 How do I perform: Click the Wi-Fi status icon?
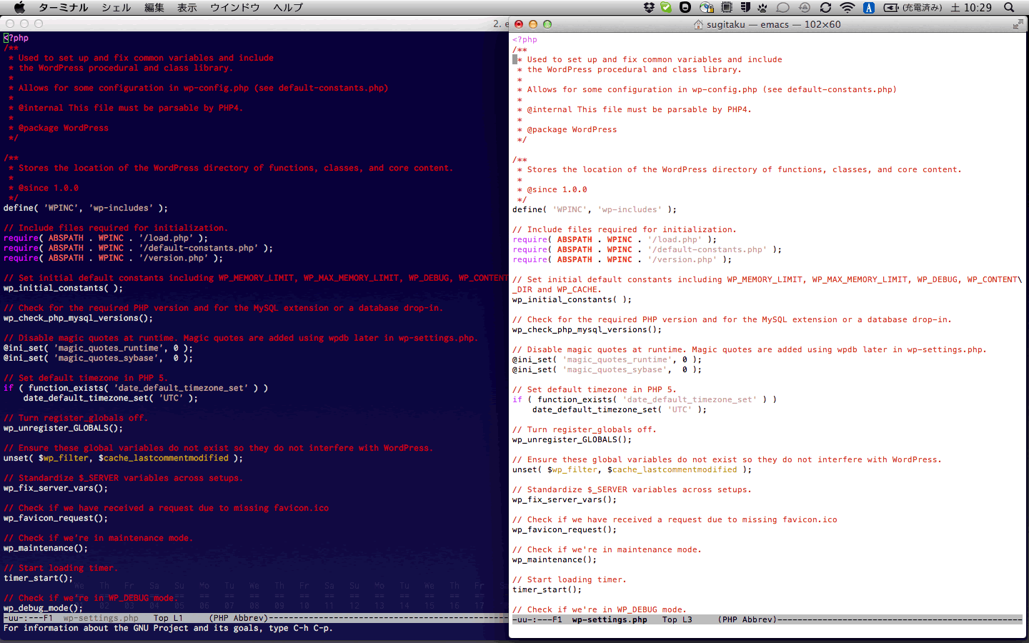(x=847, y=8)
